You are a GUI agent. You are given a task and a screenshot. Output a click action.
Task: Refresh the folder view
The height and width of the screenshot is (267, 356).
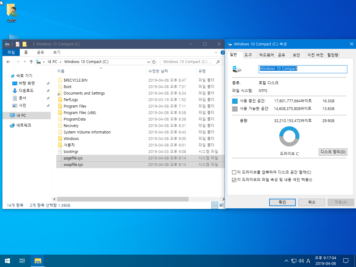[154, 62]
